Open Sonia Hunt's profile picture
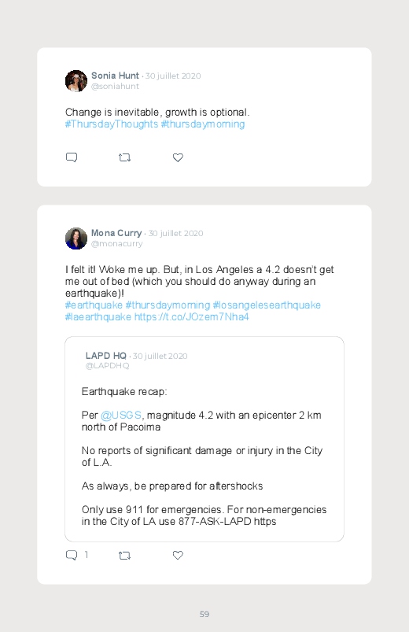Screen dimensions: 409x632 point(76,81)
